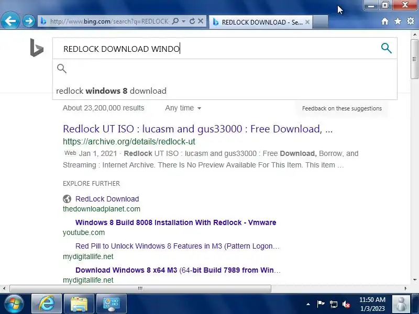Image resolution: width=419 pixels, height=314 pixels.
Task: Open the archive.org/details/redlock-ut URL
Action: tap(129, 141)
